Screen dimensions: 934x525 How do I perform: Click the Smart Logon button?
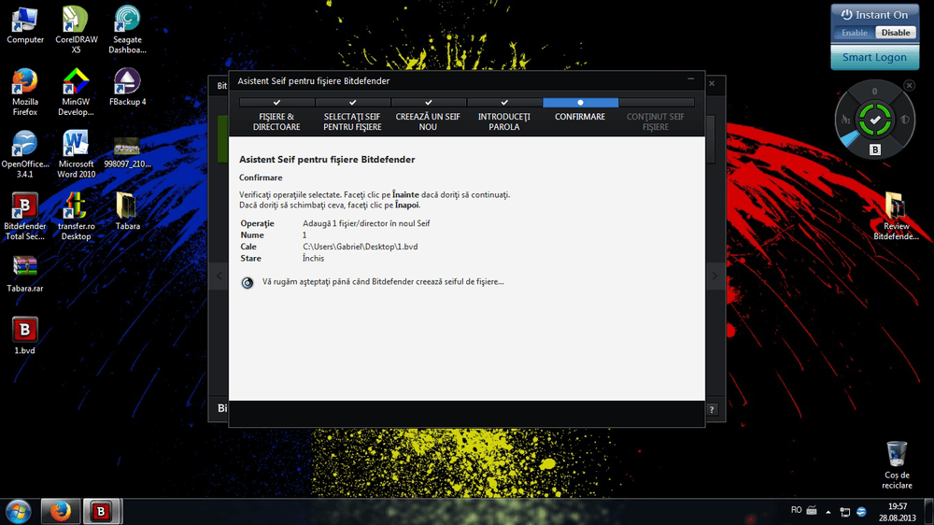(874, 57)
